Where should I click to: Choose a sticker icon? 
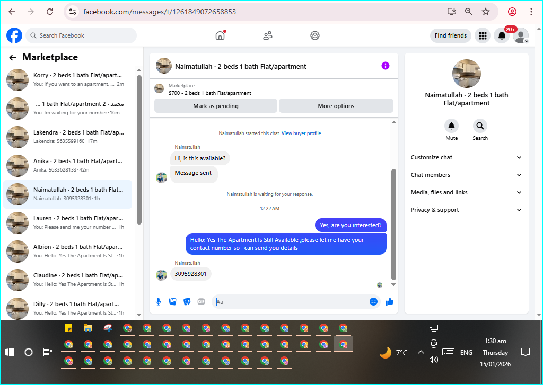point(187,302)
